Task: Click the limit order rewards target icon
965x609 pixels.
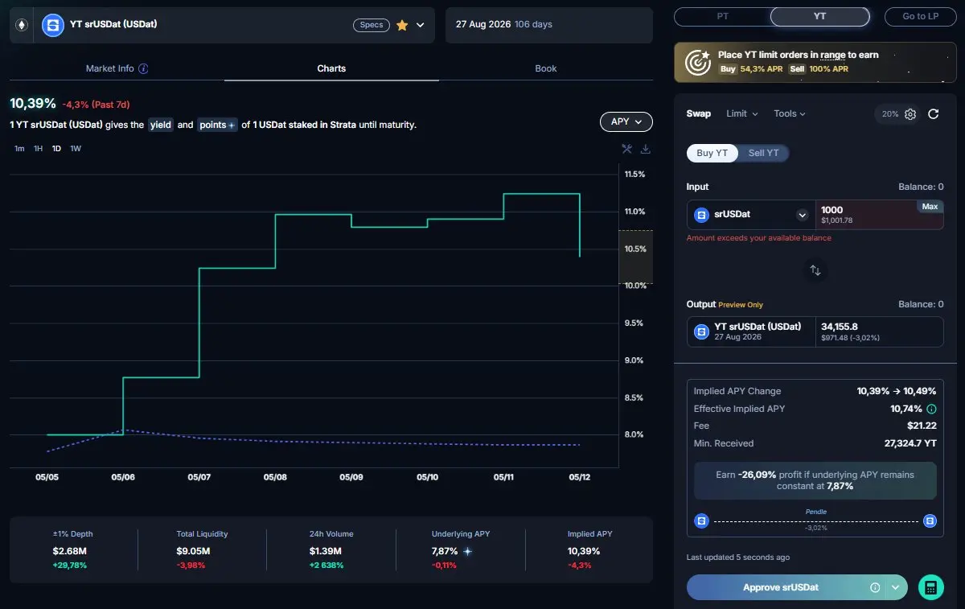Action: tap(697, 62)
